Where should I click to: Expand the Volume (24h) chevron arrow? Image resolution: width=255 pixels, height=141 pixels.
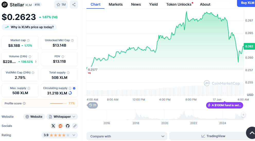pyautogui.click(x=36, y=62)
